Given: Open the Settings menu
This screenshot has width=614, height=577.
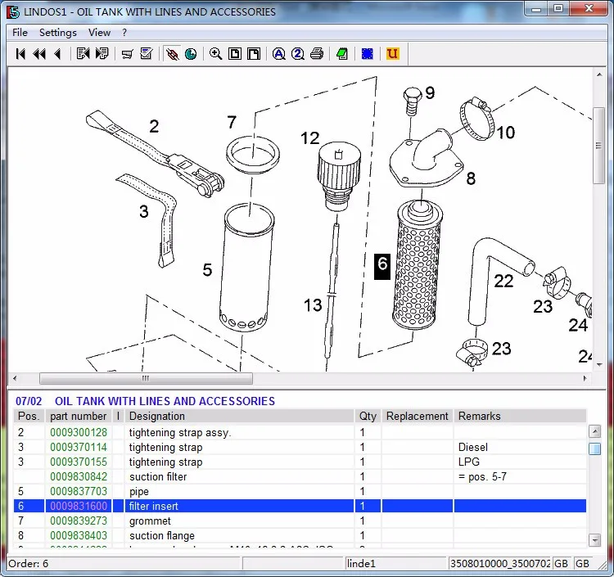Looking at the screenshot, I should (x=58, y=33).
